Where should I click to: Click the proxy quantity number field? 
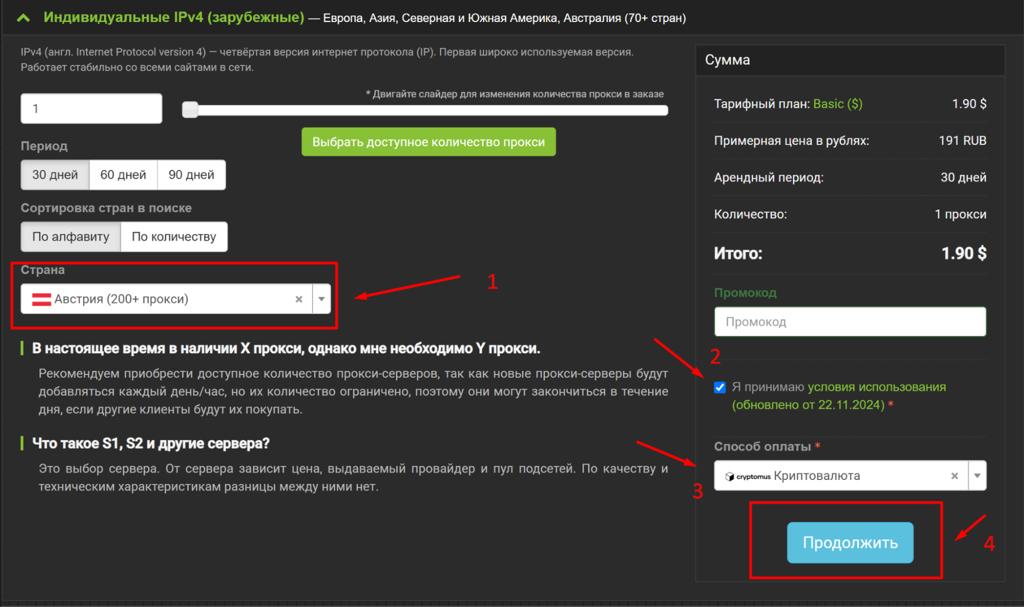pos(91,109)
